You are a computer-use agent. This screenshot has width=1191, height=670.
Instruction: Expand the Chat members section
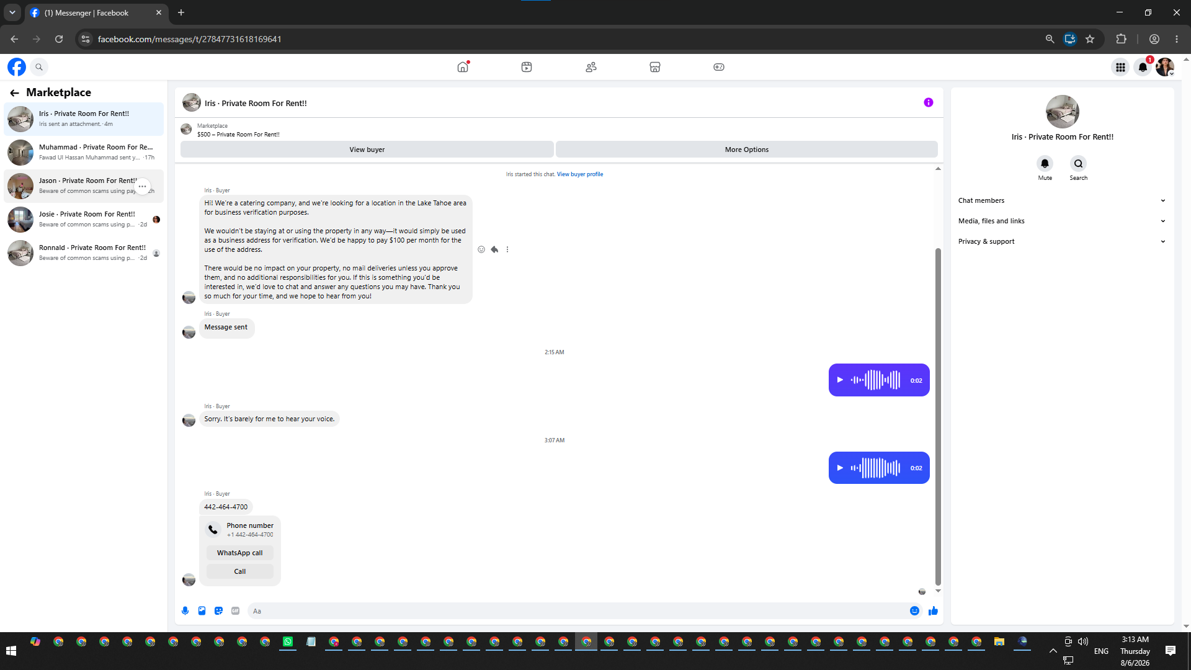tap(1062, 200)
